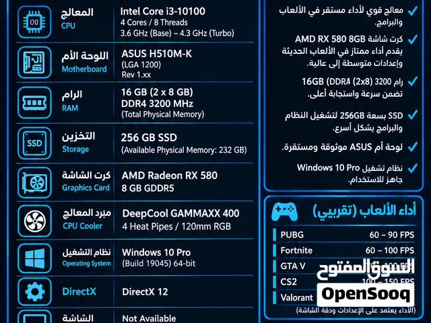The width and height of the screenshot is (431, 323).
Task: Click the checkmark beside AMD RX 580 8GB
Action: click(412, 39)
